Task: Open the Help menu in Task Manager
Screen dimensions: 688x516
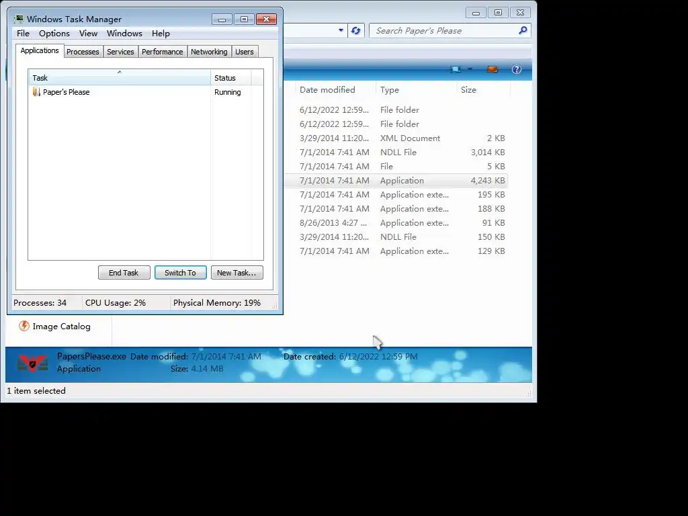Action: pos(161,34)
